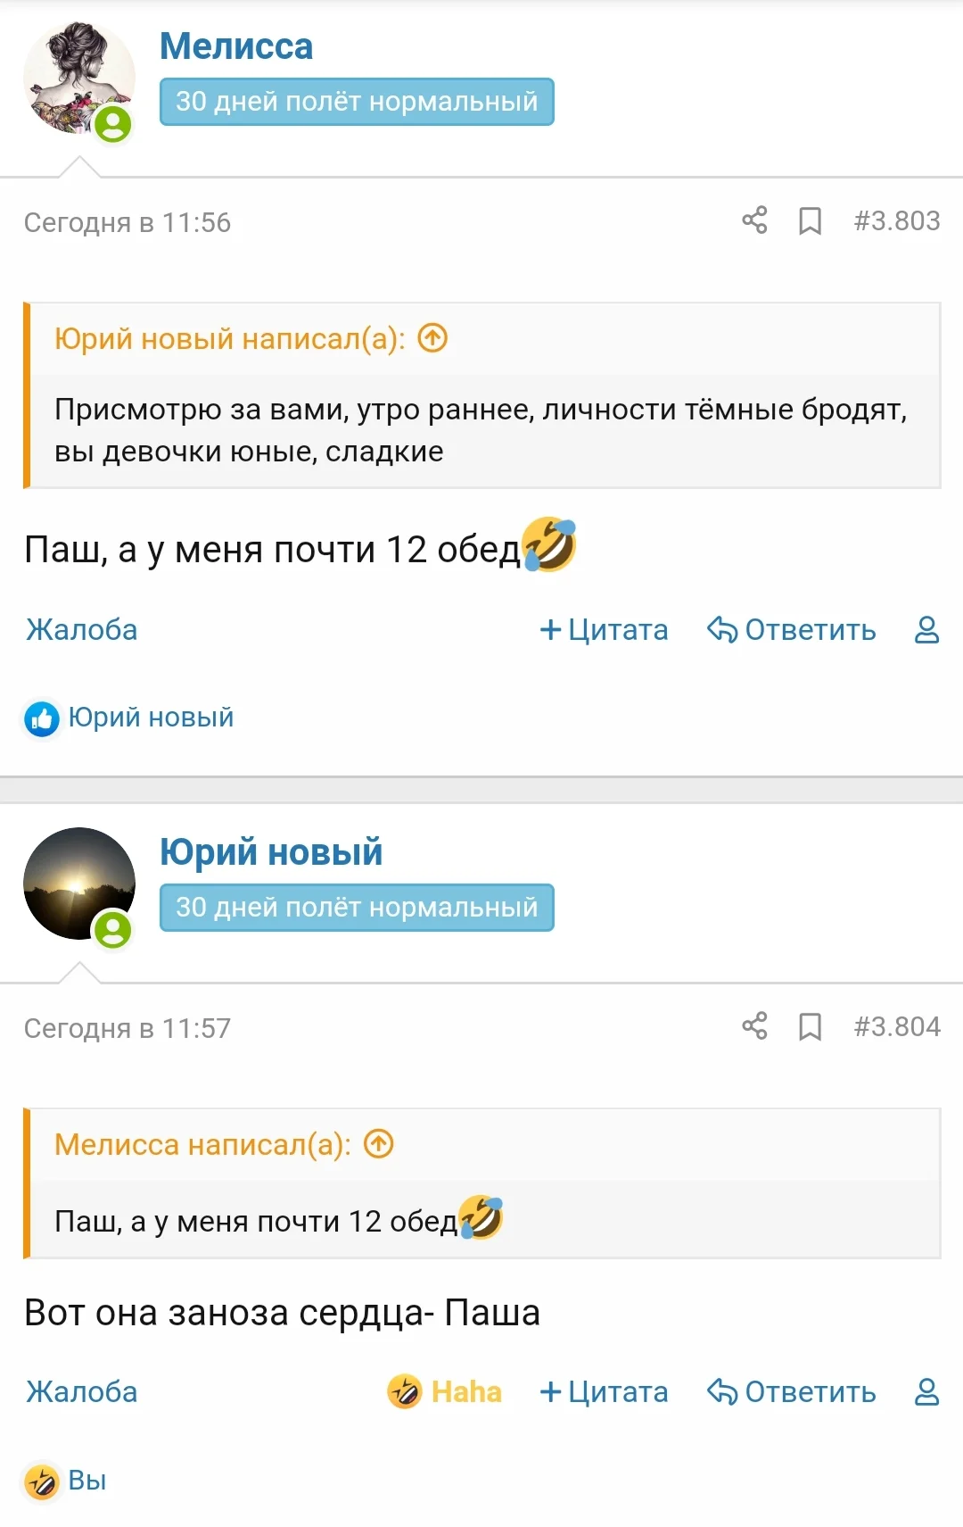963x1527 pixels.
Task: Open user profile icon in Юрий's post actions
Action: (x=927, y=1392)
